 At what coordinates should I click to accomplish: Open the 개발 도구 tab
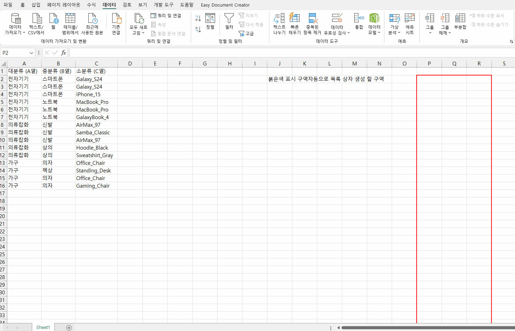tap(163, 5)
